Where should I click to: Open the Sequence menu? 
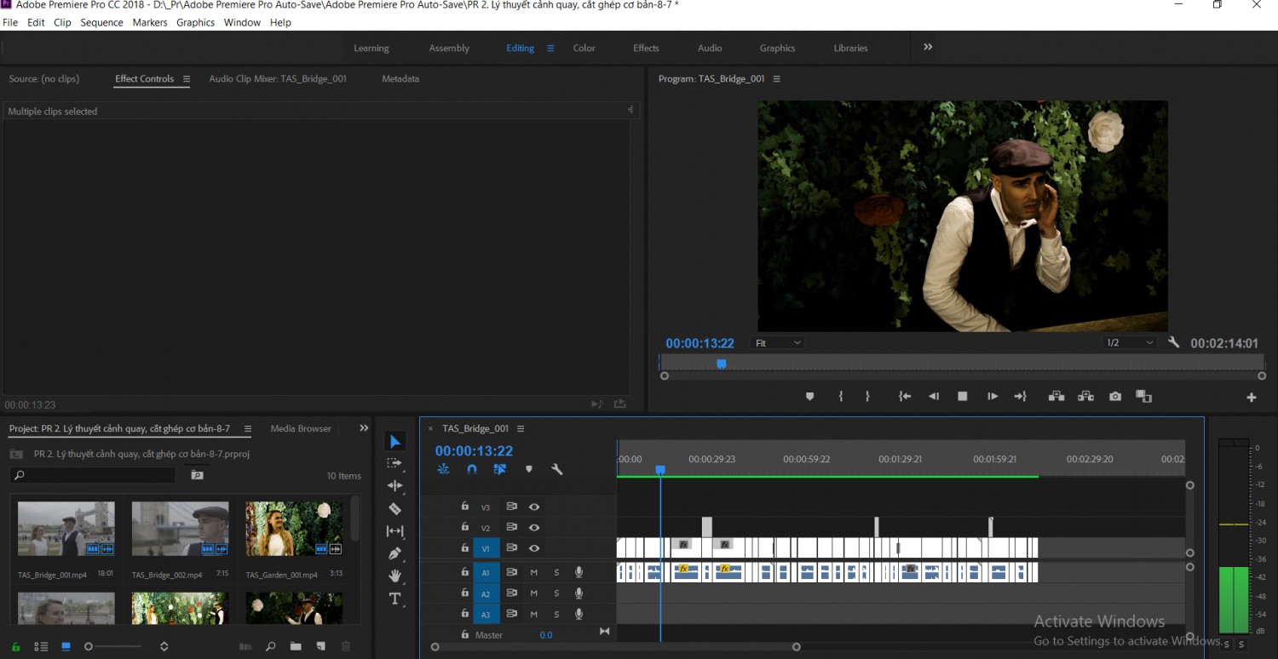pos(102,23)
